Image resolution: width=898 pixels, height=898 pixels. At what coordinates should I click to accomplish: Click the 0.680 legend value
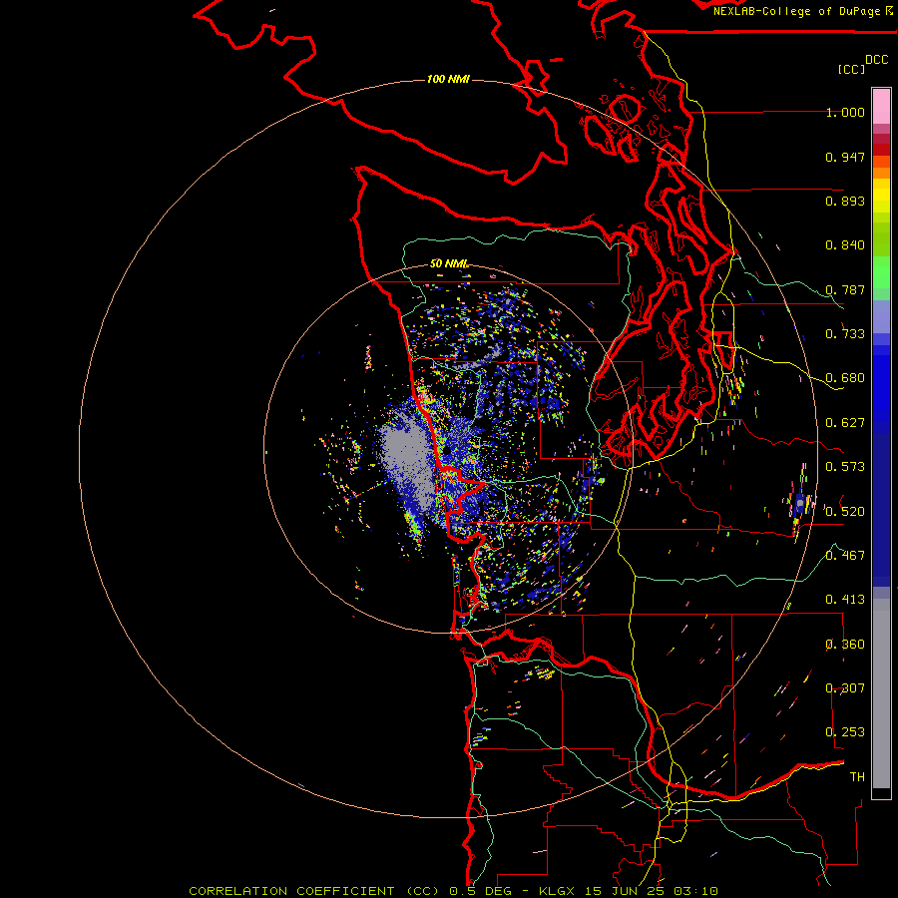point(845,378)
